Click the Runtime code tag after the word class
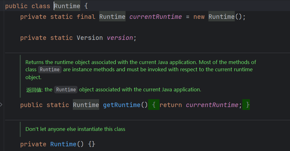Viewport: 290px width, 151px height. click(50, 70)
